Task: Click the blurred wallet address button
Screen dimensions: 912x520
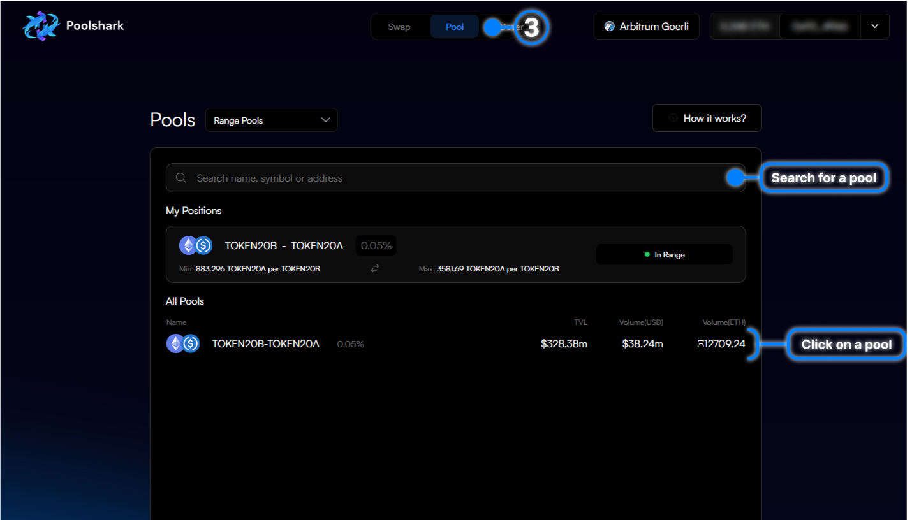Action: pos(820,27)
